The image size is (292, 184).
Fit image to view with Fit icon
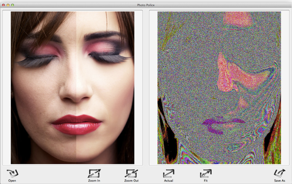coord(206,173)
